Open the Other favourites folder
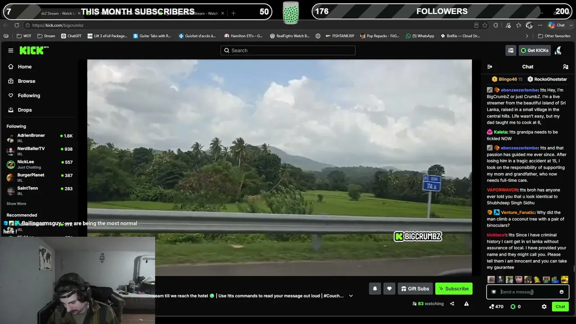 coord(554,36)
